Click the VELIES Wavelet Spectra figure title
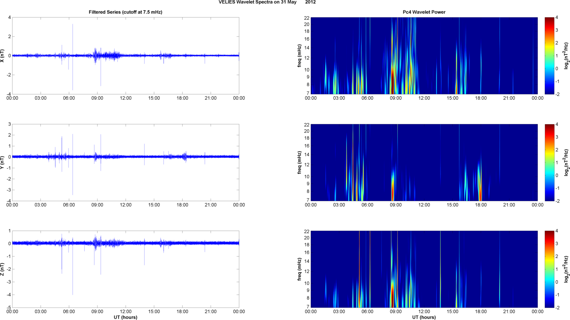The width and height of the screenshot is (570, 320). coord(267,2)
